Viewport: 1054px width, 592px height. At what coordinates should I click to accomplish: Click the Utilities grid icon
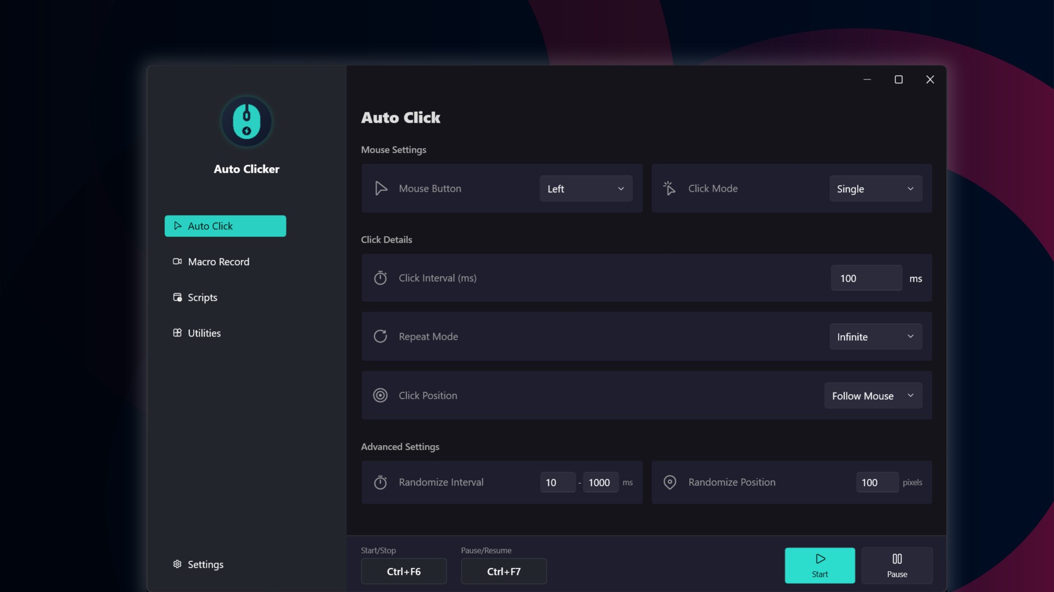(x=177, y=333)
